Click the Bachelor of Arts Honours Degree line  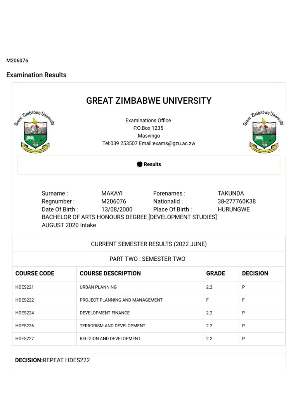[x=129, y=217]
